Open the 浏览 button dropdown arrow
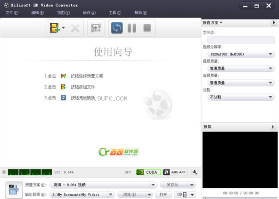 (149, 194)
